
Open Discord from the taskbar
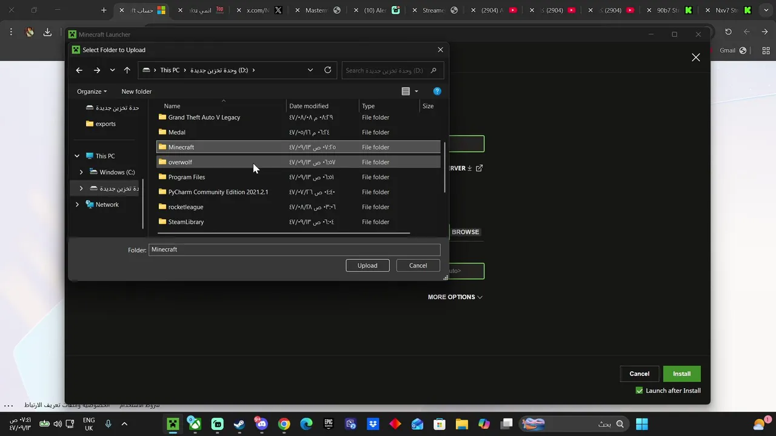(261, 424)
